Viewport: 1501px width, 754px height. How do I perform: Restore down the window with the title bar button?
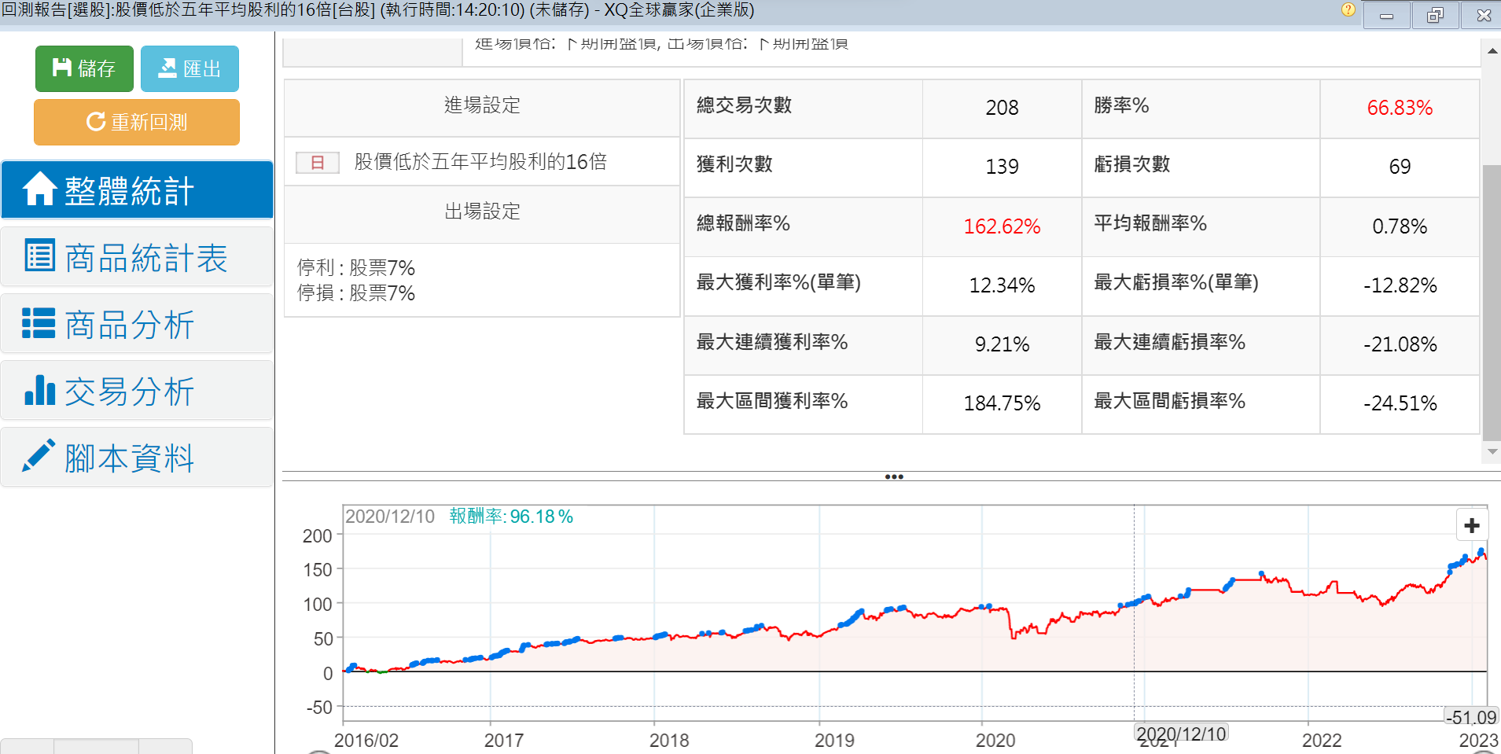click(x=1435, y=15)
